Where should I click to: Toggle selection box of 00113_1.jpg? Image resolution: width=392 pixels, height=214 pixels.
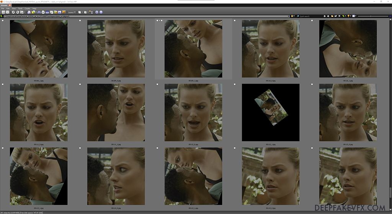point(3,148)
